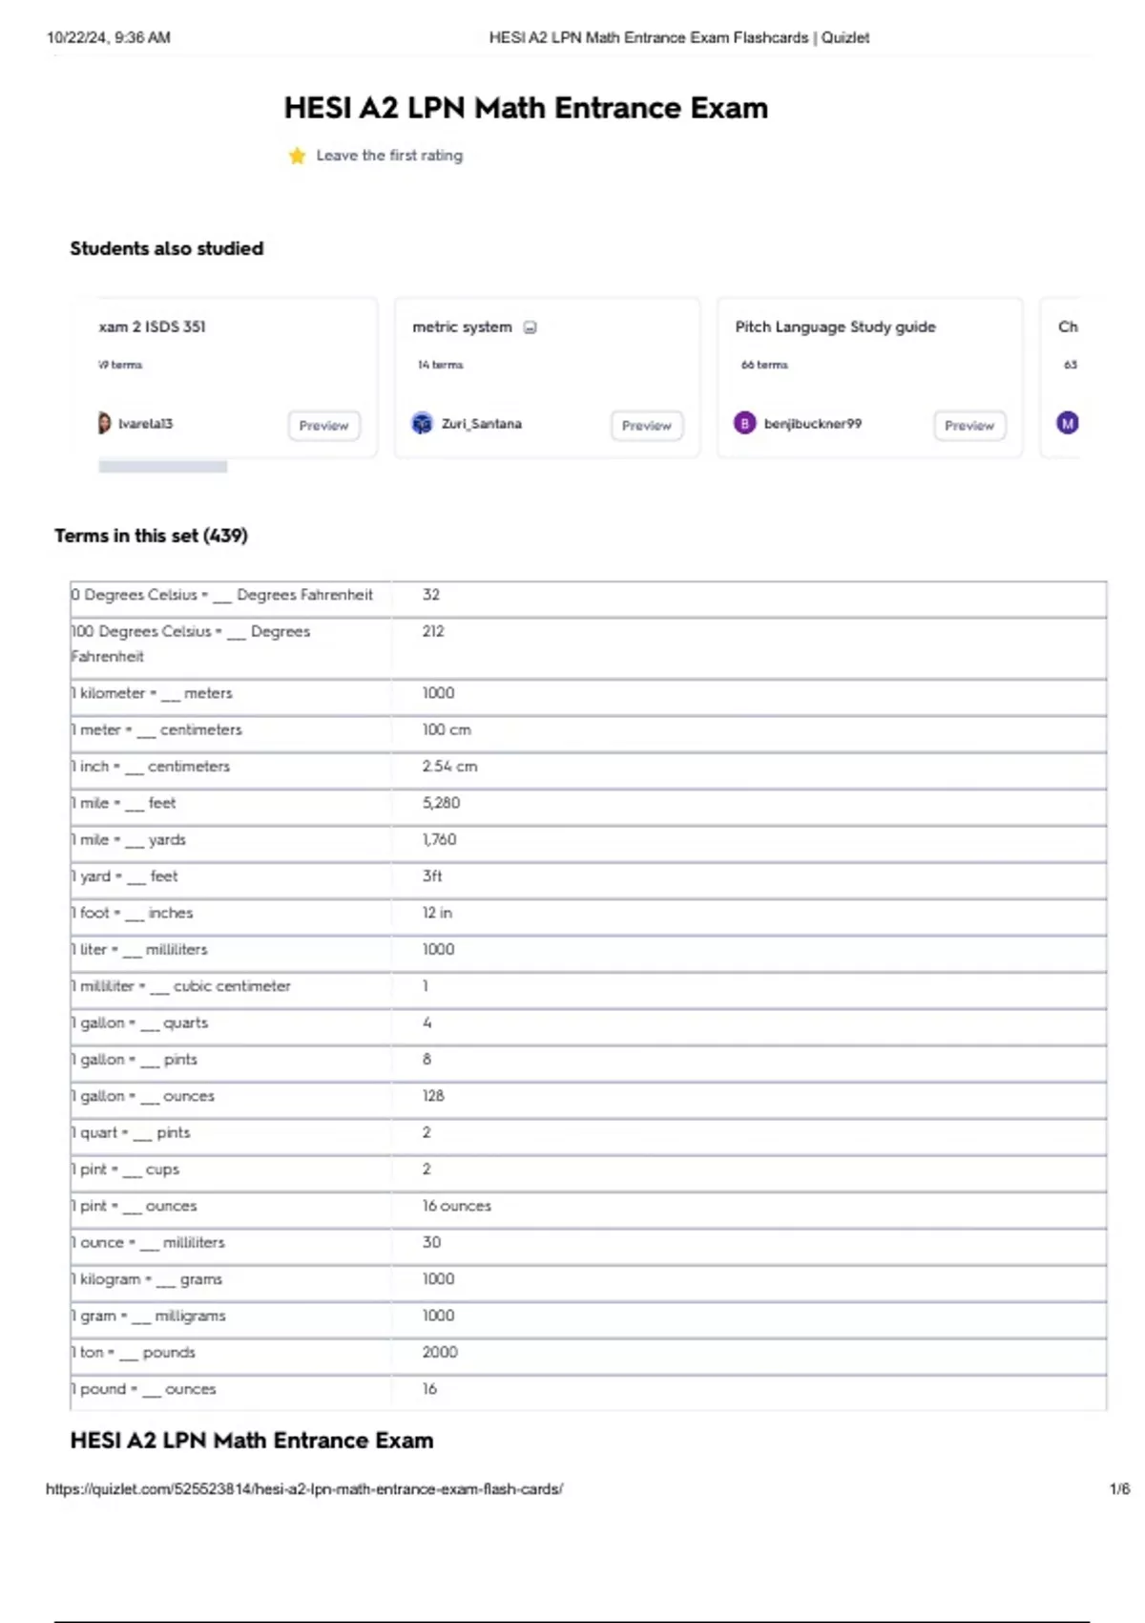The image size is (1145, 1623).
Task: Click Leave the first rating link
Action: (x=389, y=156)
